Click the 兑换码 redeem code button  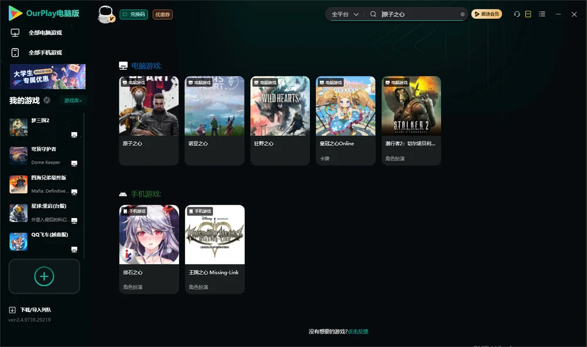tap(134, 15)
